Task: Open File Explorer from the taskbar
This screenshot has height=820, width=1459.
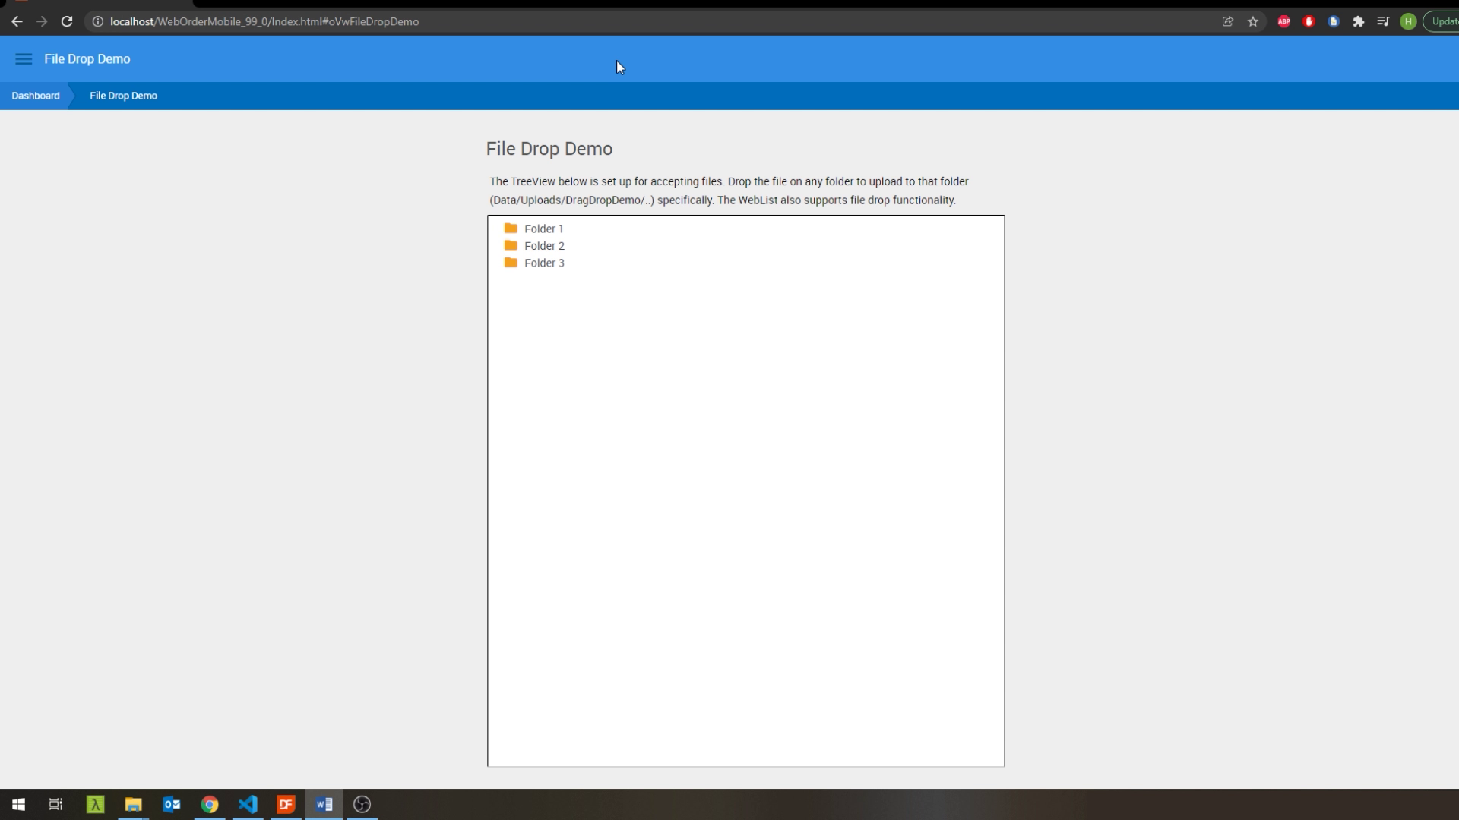Action: [x=134, y=804]
